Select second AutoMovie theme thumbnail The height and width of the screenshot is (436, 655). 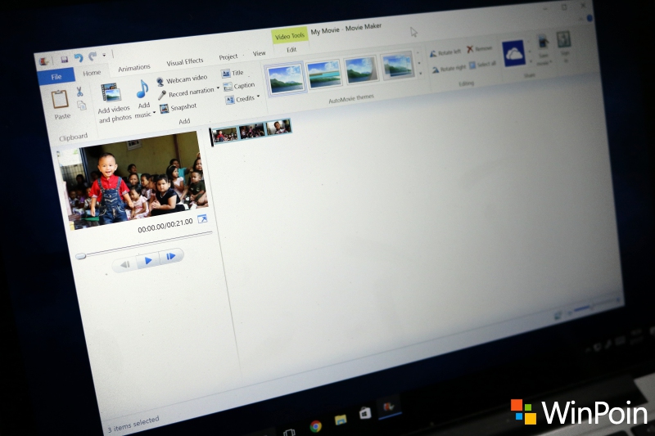coord(323,74)
